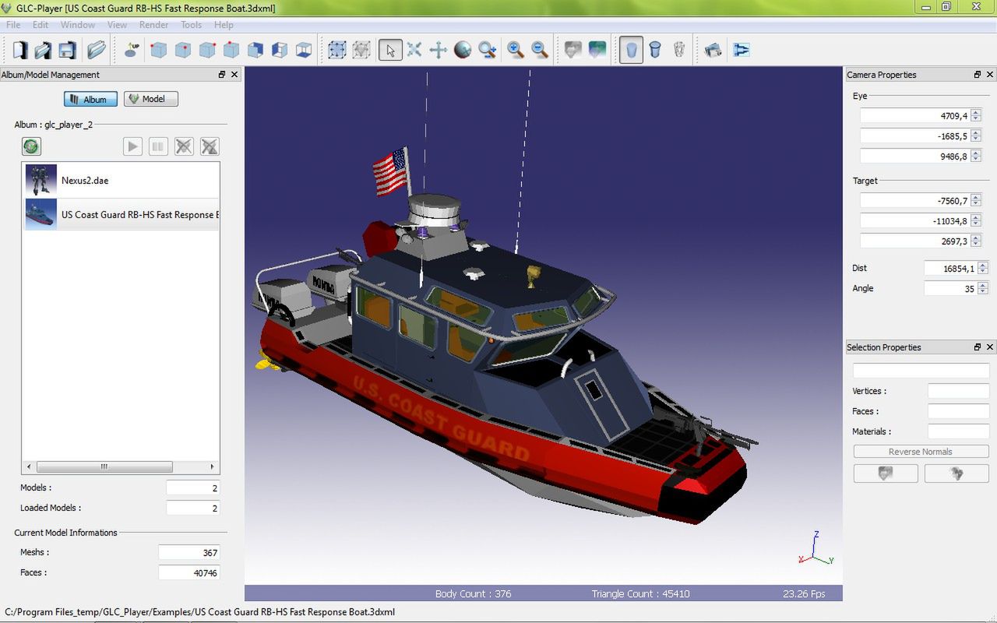997x623 pixels.
Task: Switch panel to Album view
Action: click(90, 99)
